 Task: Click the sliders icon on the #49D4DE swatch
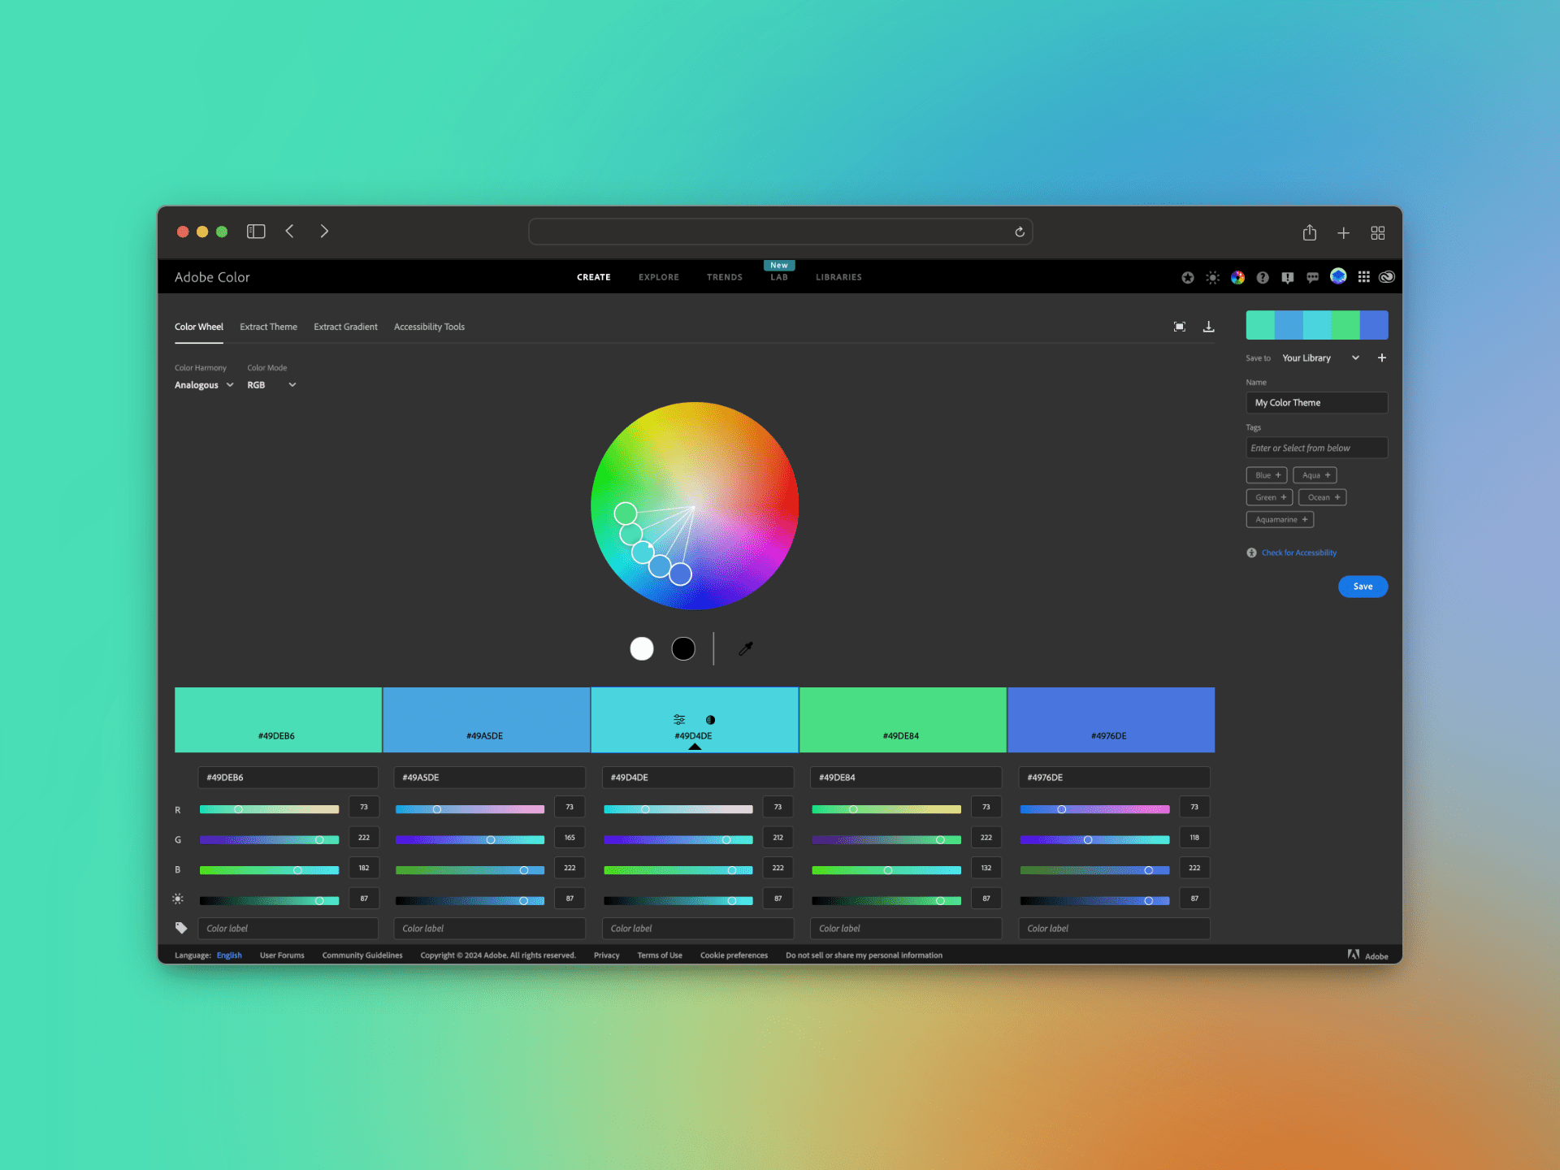[x=679, y=720]
